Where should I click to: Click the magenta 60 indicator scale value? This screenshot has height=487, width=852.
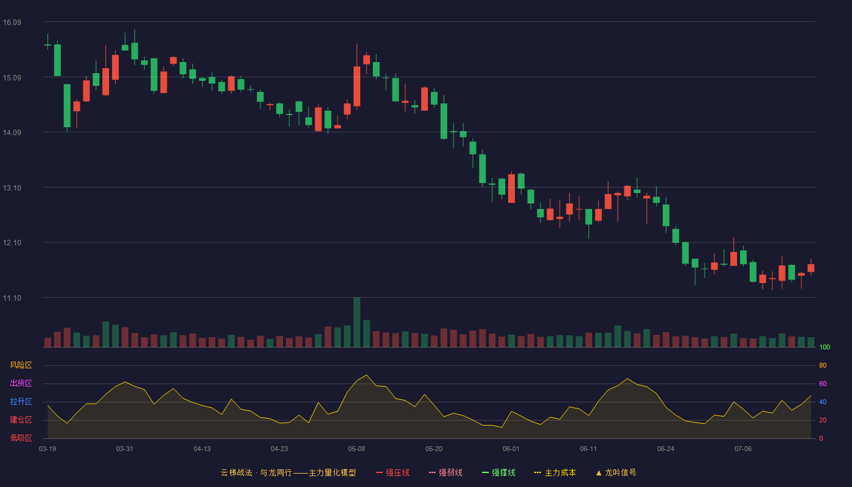click(x=823, y=384)
